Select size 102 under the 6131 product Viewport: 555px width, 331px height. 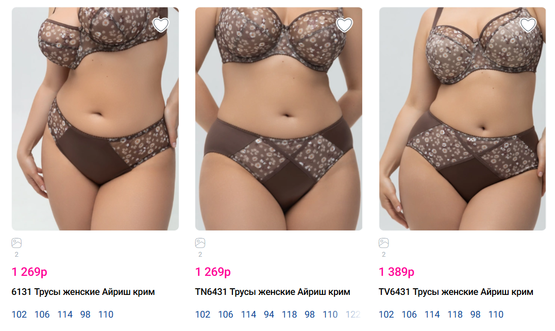coord(19,315)
